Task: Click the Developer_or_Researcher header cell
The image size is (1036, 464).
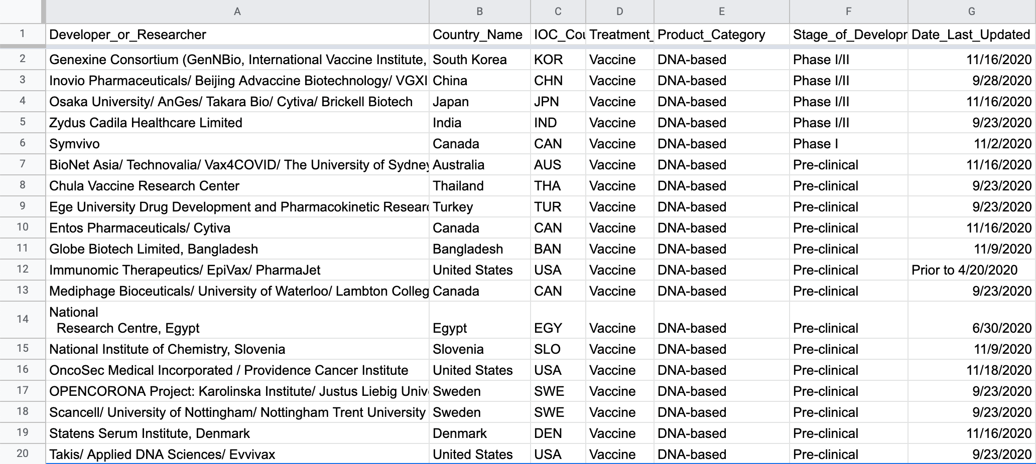Action: click(x=127, y=35)
